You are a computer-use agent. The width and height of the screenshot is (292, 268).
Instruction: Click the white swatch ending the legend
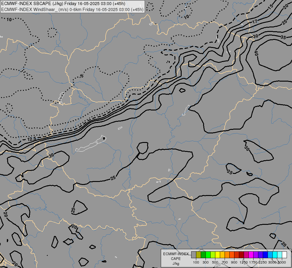285,255
